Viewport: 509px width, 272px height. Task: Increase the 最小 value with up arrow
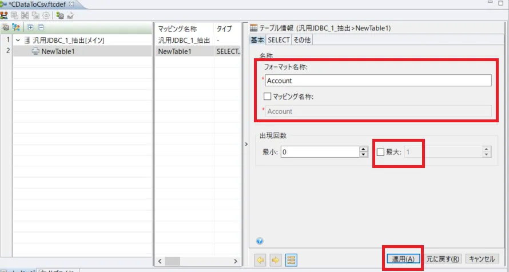pyautogui.click(x=363, y=149)
